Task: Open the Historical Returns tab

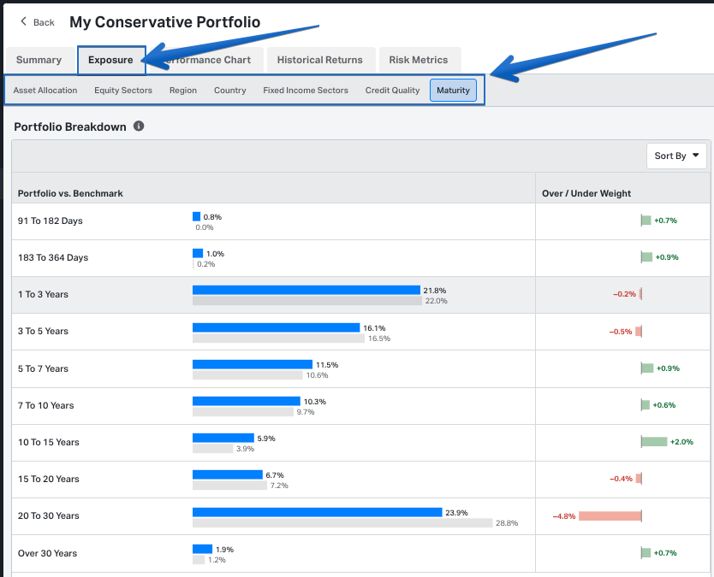Action: (x=319, y=60)
